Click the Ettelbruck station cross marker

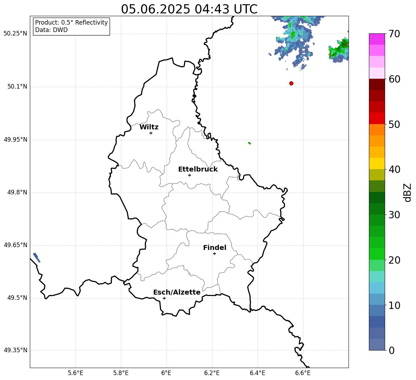tap(189, 175)
